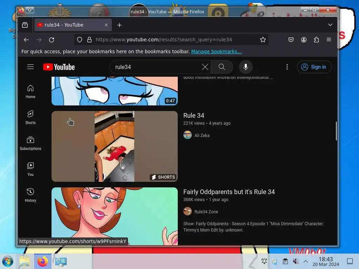Viewport: 359px width, 269px height.
Task: Click Ali Zeka channel avatar
Action: pyautogui.click(x=188, y=135)
